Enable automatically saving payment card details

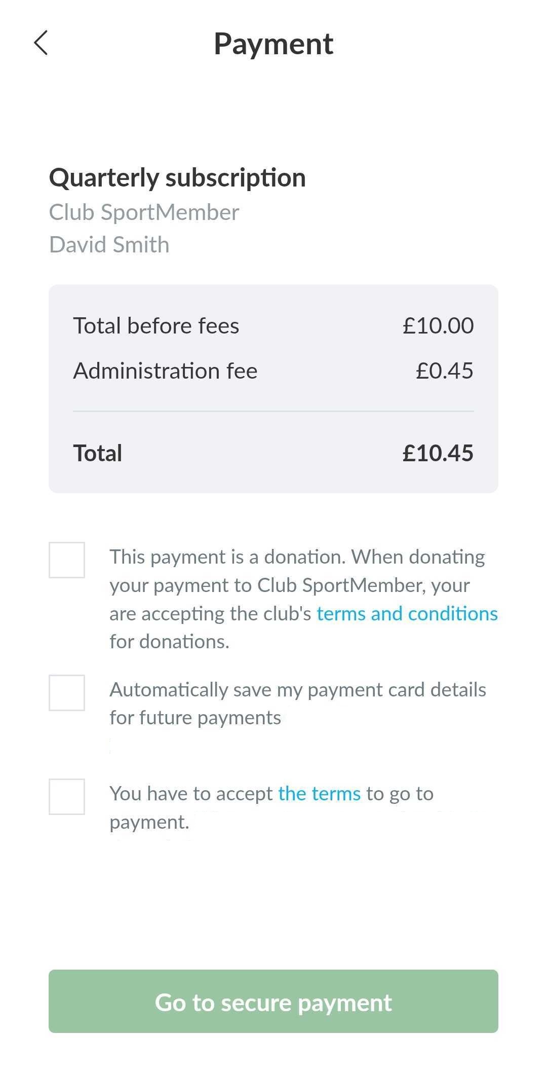click(67, 693)
